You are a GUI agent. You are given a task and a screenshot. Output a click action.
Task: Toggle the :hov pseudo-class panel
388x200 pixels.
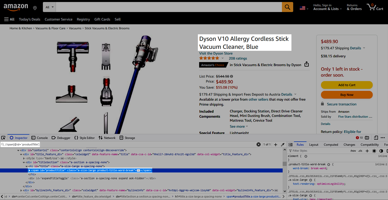353,151
